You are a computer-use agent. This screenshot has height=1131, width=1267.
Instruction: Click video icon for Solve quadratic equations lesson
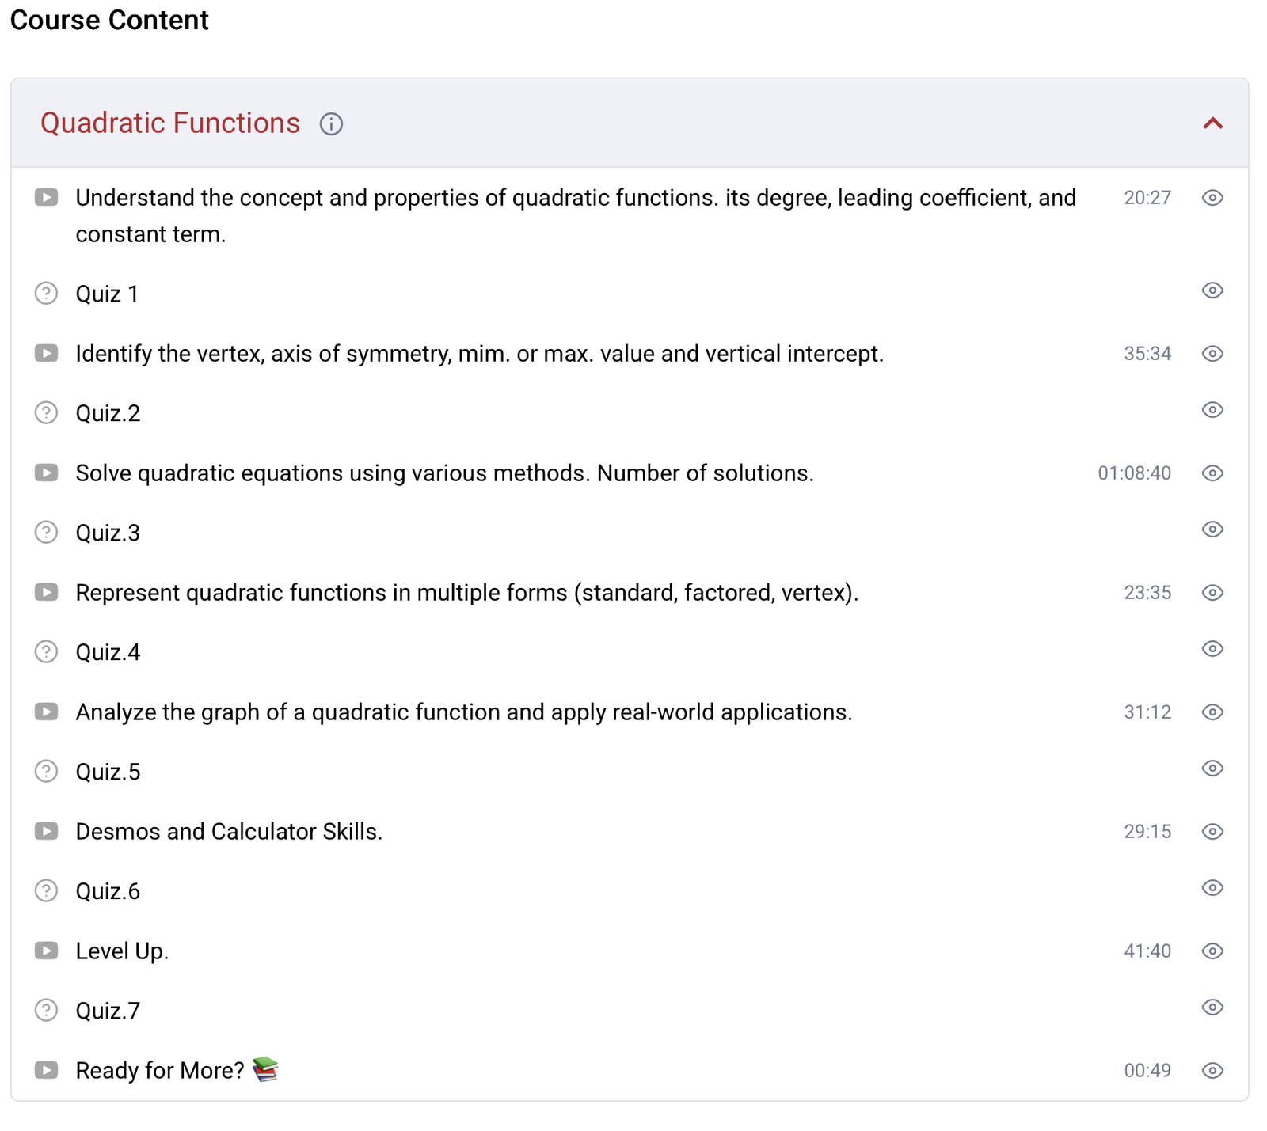click(x=47, y=473)
